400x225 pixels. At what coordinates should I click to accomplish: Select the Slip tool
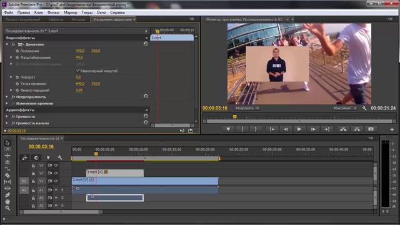tap(7, 182)
